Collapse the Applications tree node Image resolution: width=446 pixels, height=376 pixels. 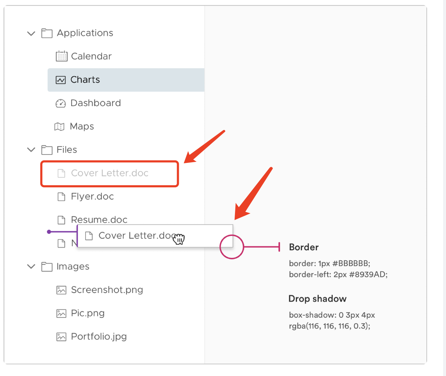tap(31, 34)
